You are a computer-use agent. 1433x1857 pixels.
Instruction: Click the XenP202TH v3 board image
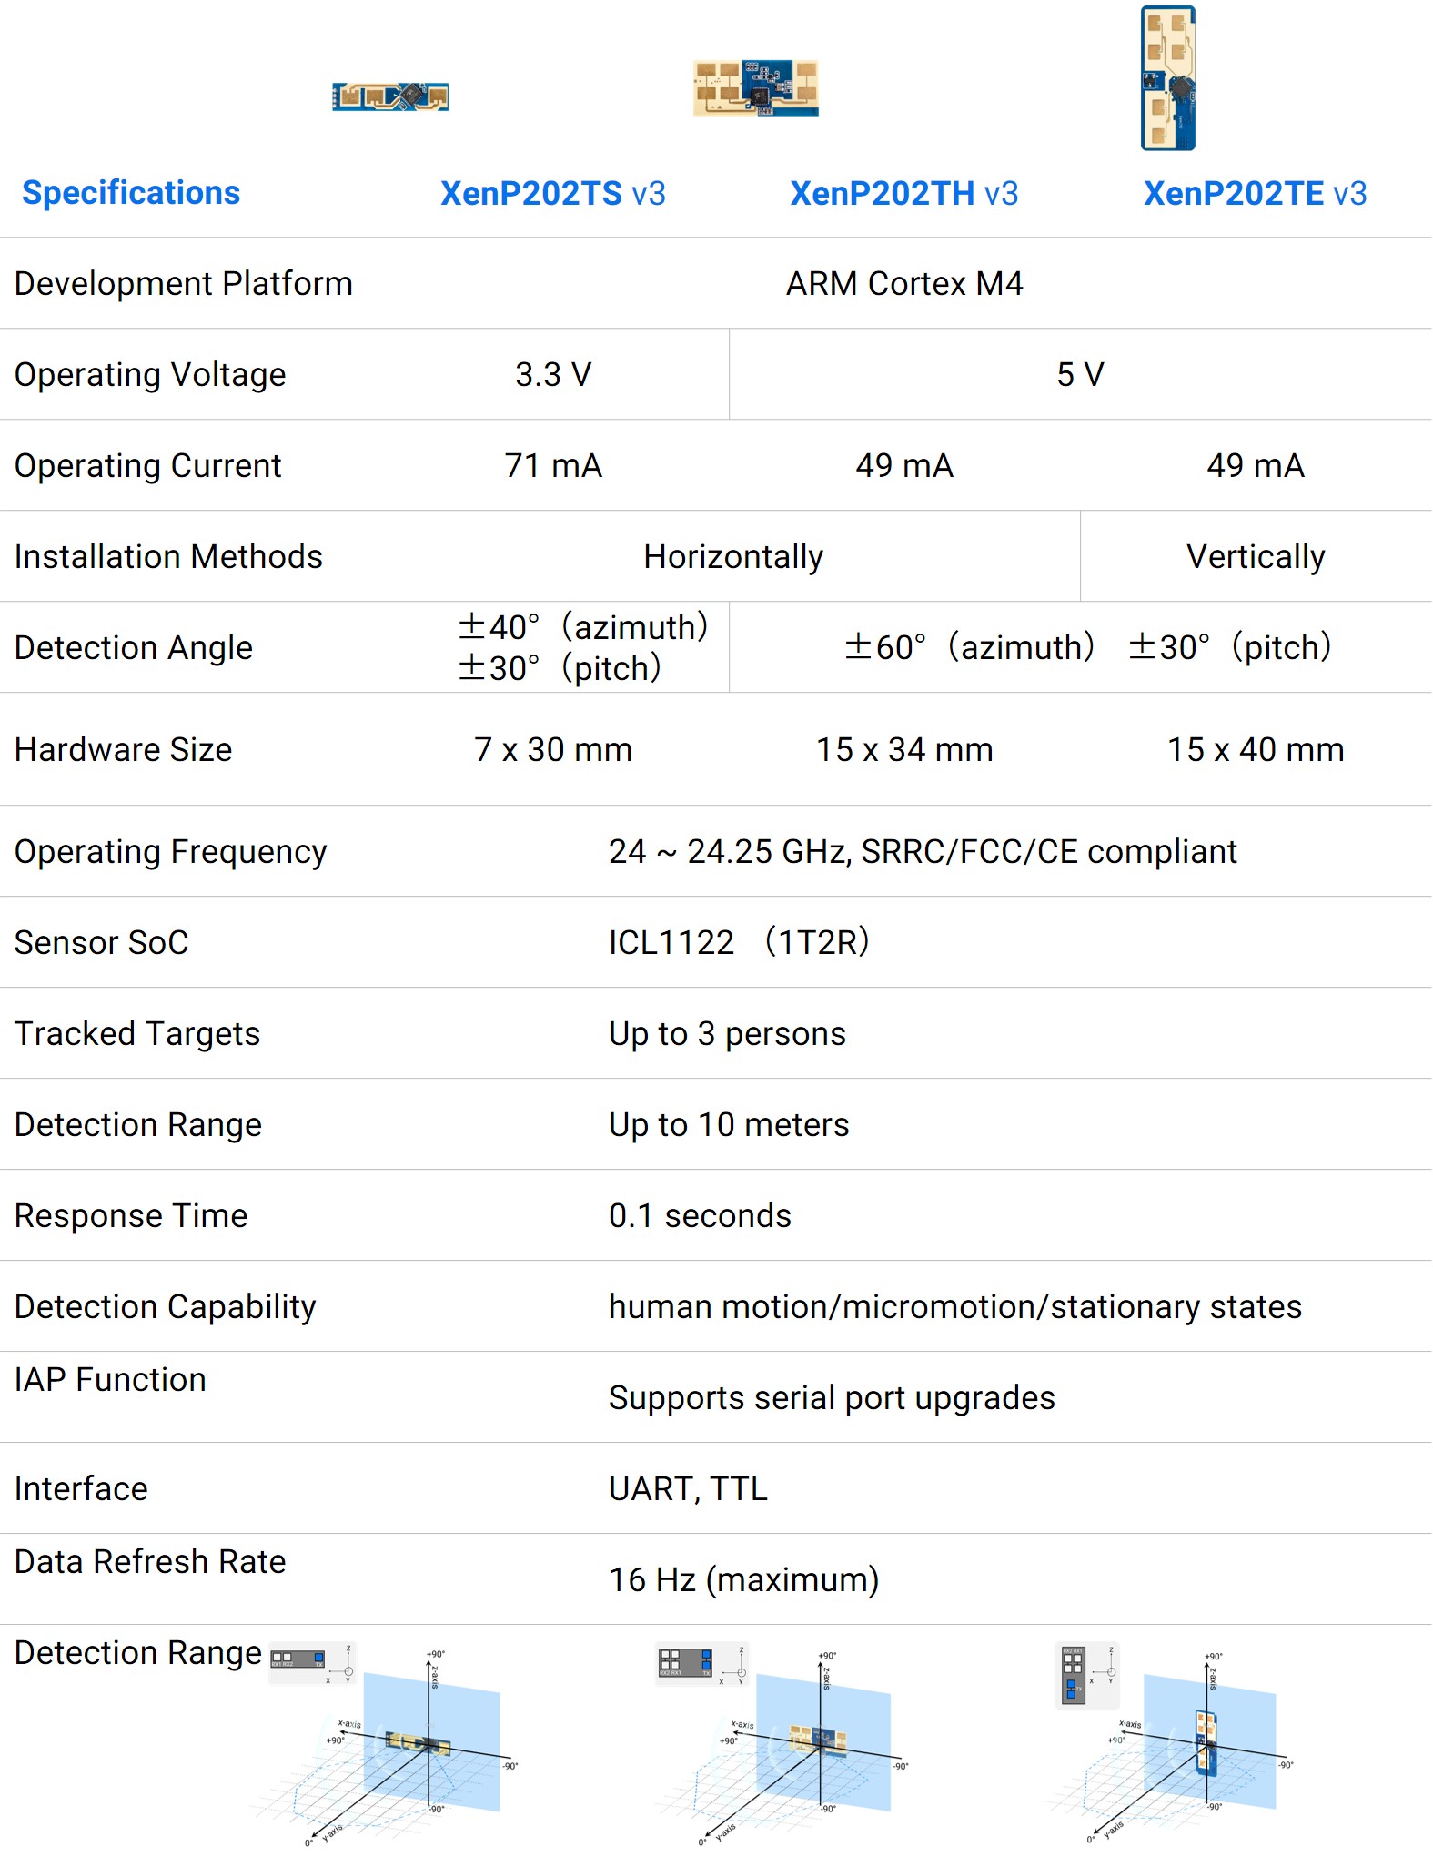tap(756, 87)
